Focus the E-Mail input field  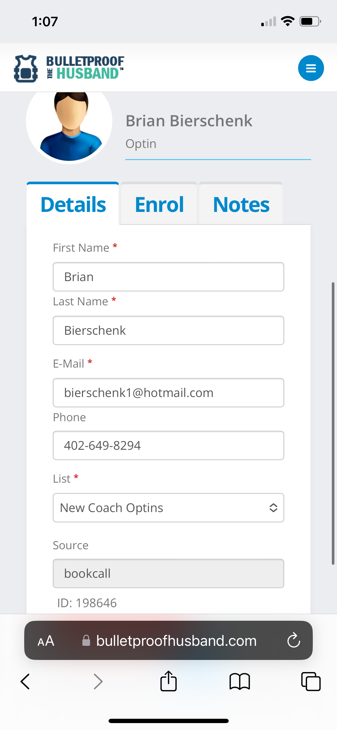point(168,393)
